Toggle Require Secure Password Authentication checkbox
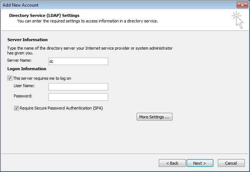The height and width of the screenshot is (172, 250). (x=16, y=108)
